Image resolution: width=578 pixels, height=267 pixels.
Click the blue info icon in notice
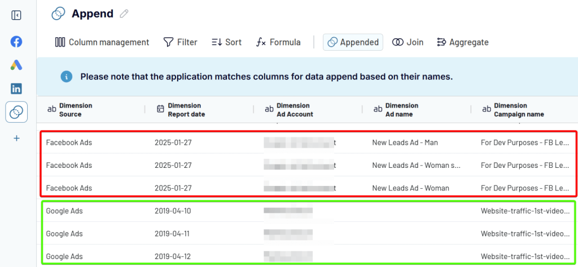click(x=67, y=77)
